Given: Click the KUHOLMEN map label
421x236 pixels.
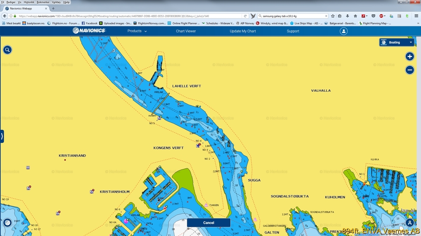Looking at the screenshot, I should (335, 197).
